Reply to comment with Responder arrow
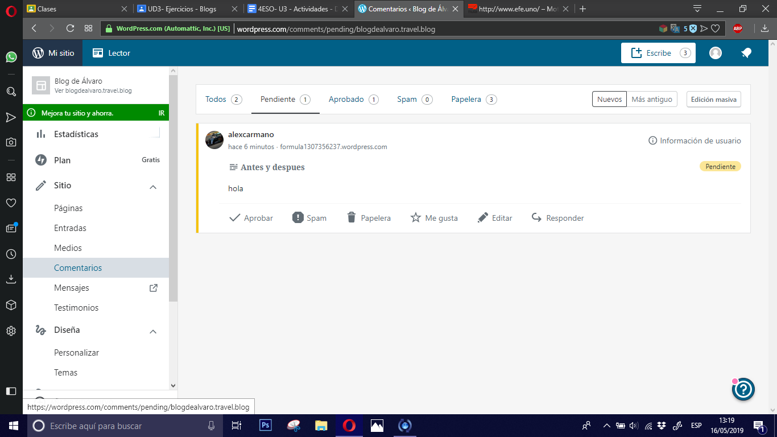777x437 pixels. pyautogui.click(x=557, y=218)
